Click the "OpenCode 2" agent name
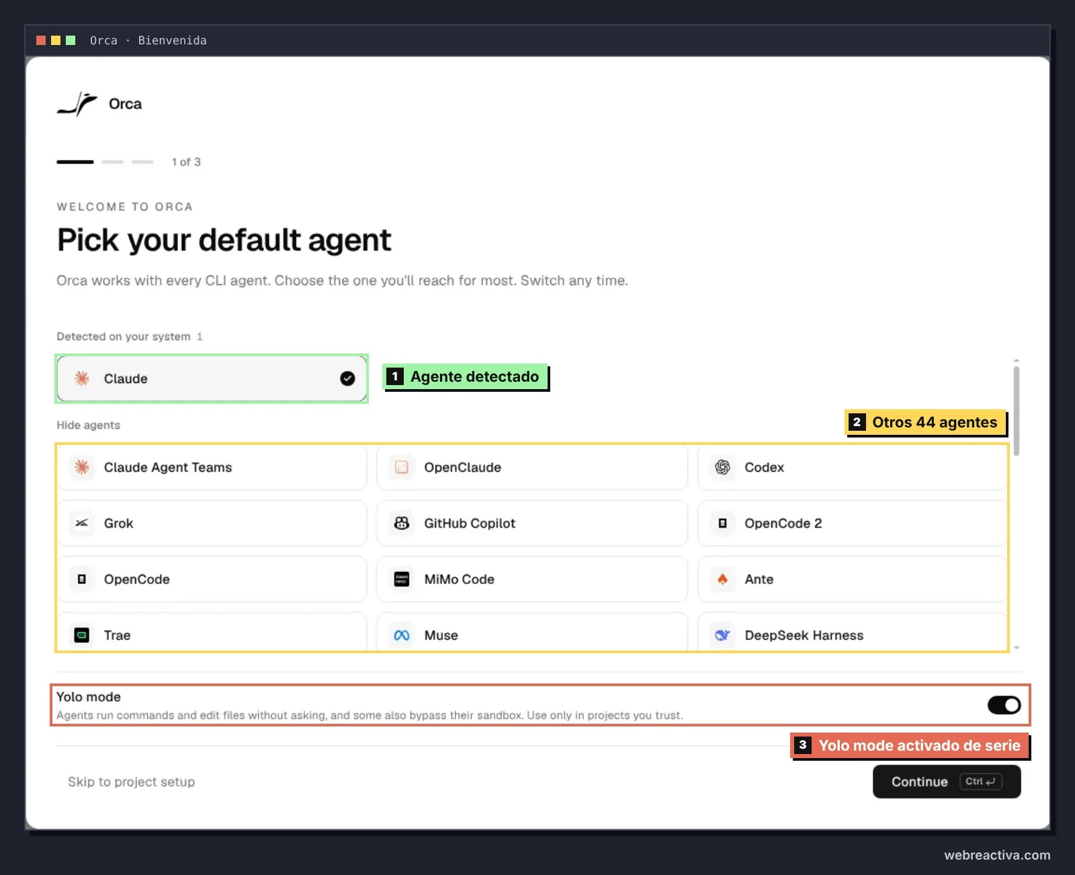The height and width of the screenshot is (875, 1075). (783, 523)
